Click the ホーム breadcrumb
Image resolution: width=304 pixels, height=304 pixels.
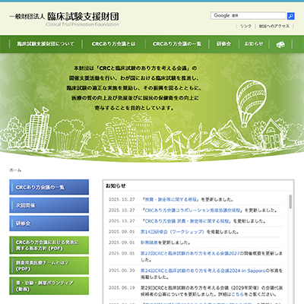pyautogui.click(x=15, y=170)
